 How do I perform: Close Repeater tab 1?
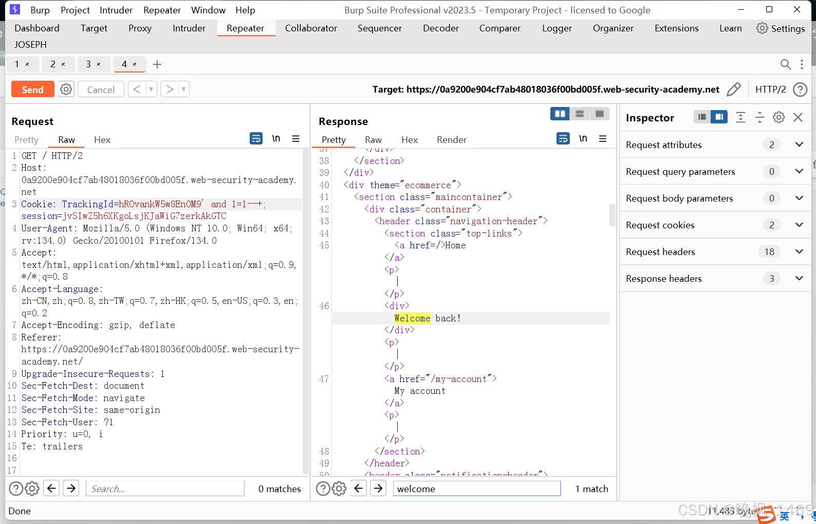point(27,64)
